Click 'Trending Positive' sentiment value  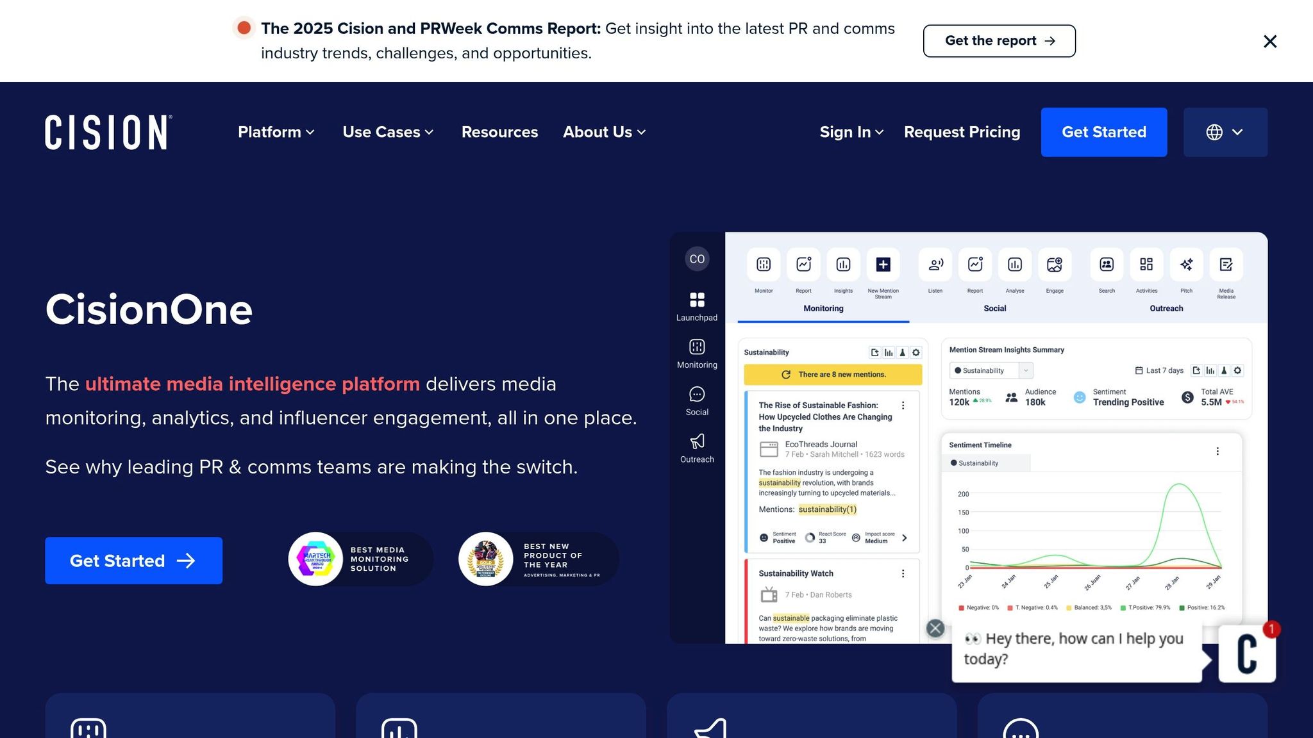coord(1128,402)
